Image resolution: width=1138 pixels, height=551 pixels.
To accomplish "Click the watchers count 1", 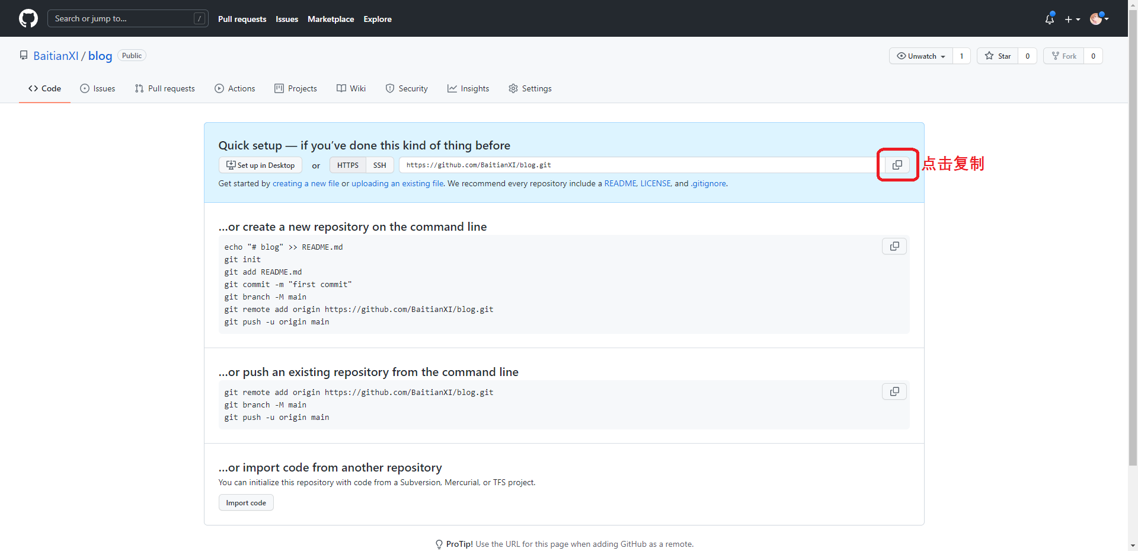I will [961, 56].
